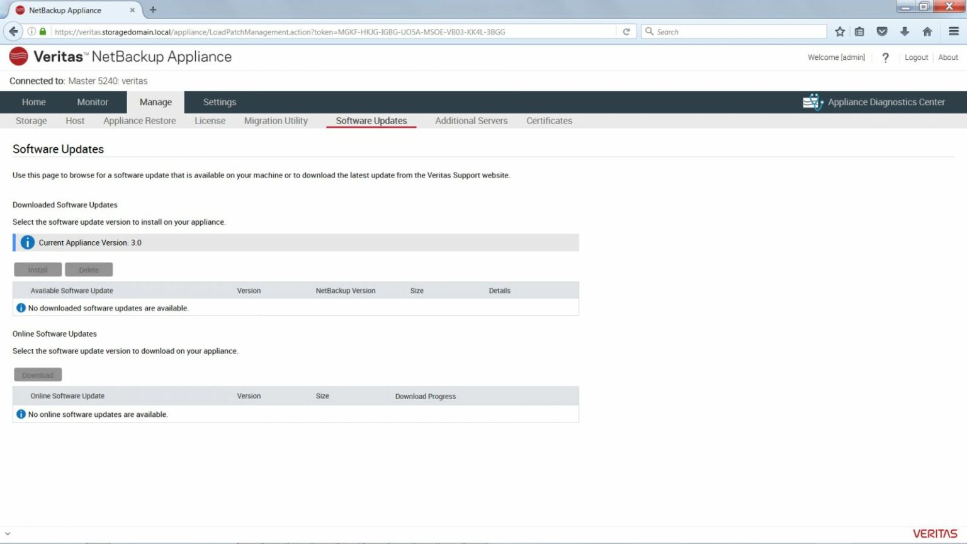Click 'No downloaded software updates are available' message

108,308
